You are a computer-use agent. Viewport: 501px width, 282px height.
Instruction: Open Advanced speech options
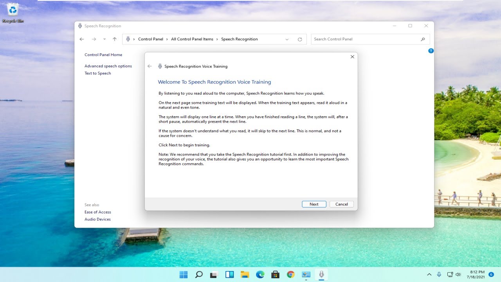click(x=108, y=66)
